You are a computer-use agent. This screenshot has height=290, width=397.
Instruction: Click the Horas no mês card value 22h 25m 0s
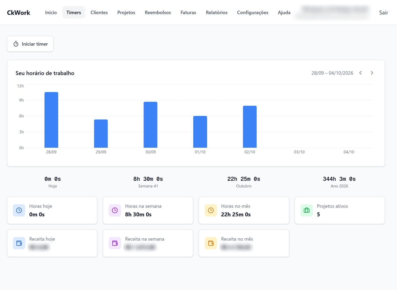pyautogui.click(x=236, y=215)
